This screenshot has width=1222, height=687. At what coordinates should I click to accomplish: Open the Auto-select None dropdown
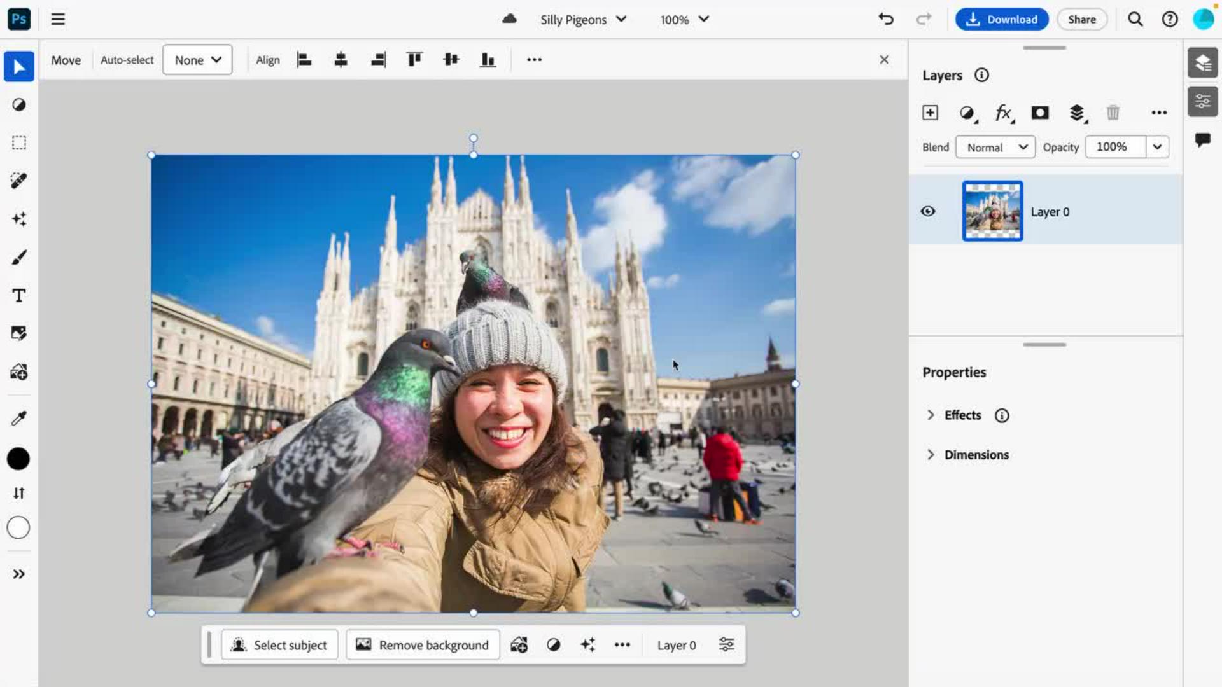point(197,60)
